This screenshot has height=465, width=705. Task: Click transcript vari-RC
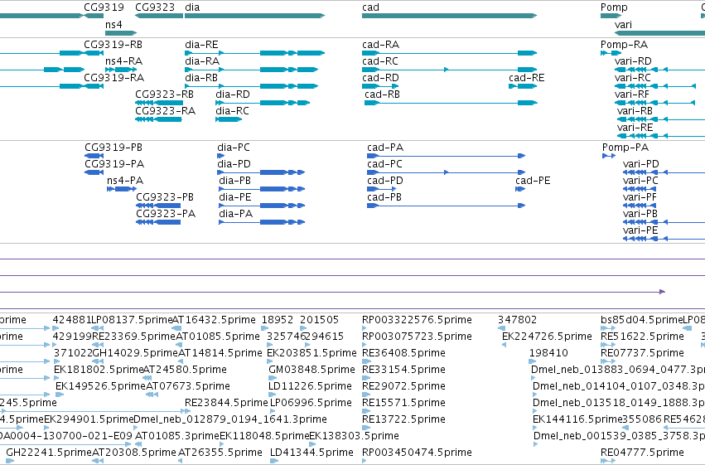[633, 78]
